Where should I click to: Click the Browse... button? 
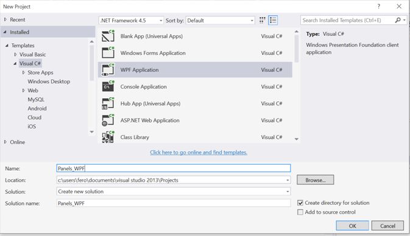(316, 180)
